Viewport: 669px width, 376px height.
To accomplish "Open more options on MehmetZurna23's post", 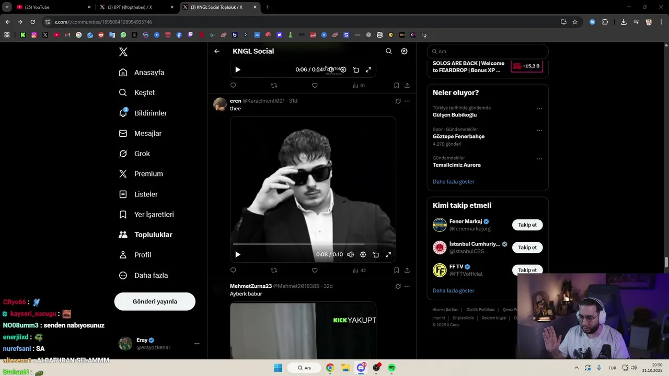I will pos(407,286).
